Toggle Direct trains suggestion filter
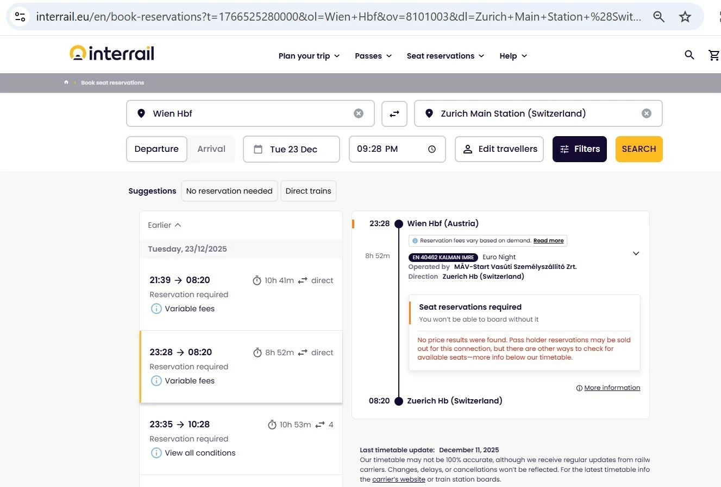721x487 pixels. point(308,191)
